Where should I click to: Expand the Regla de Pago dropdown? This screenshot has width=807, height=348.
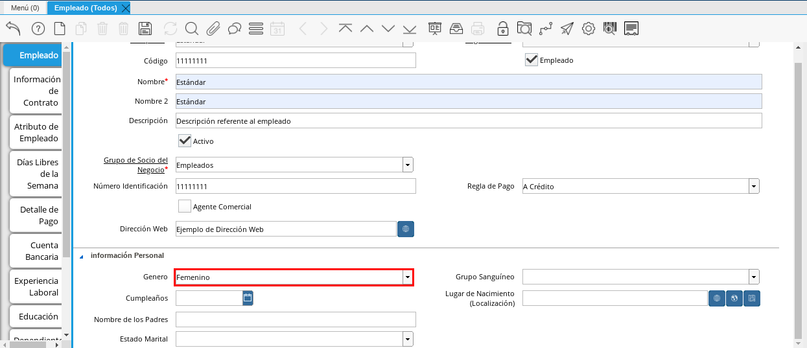point(754,187)
